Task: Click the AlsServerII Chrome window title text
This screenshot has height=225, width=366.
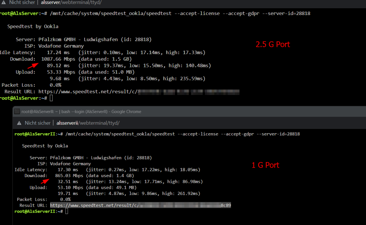Action: pyautogui.click(x=81, y=112)
